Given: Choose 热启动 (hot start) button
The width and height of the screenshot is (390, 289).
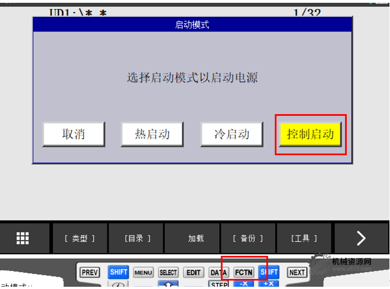Looking at the screenshot, I should [x=152, y=134].
